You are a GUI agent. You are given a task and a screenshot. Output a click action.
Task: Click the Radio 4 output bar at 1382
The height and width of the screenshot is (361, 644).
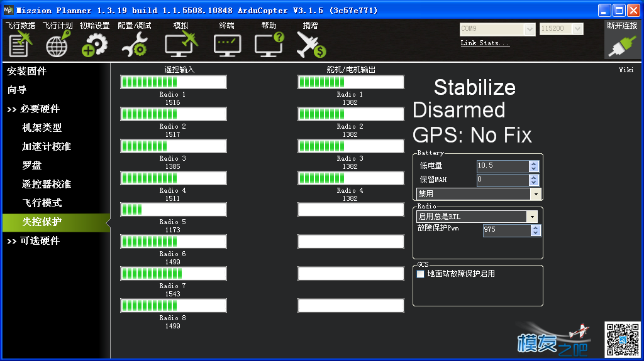351,178
